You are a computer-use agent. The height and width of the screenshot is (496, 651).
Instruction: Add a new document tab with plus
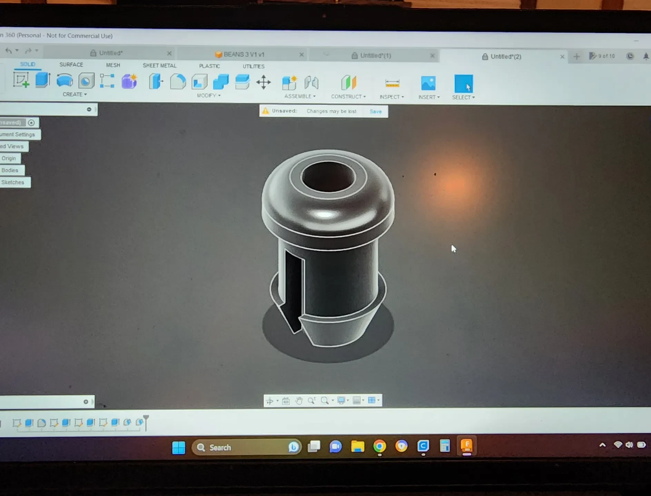point(576,56)
